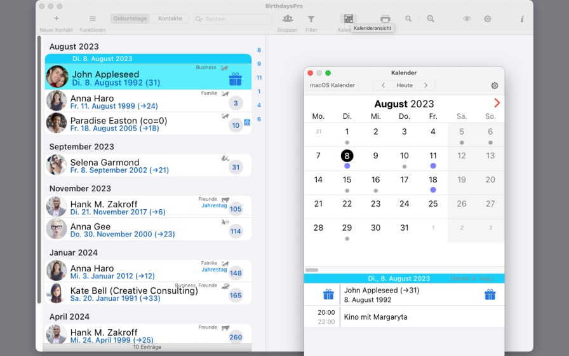Select Hank M. Zakroff 21. November entry
This screenshot has width=569, height=356.
point(148,207)
